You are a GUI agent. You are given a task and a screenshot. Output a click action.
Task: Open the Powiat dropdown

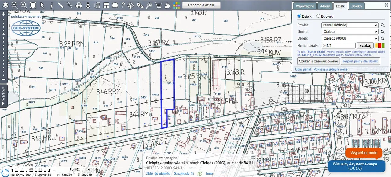[x=350, y=25]
